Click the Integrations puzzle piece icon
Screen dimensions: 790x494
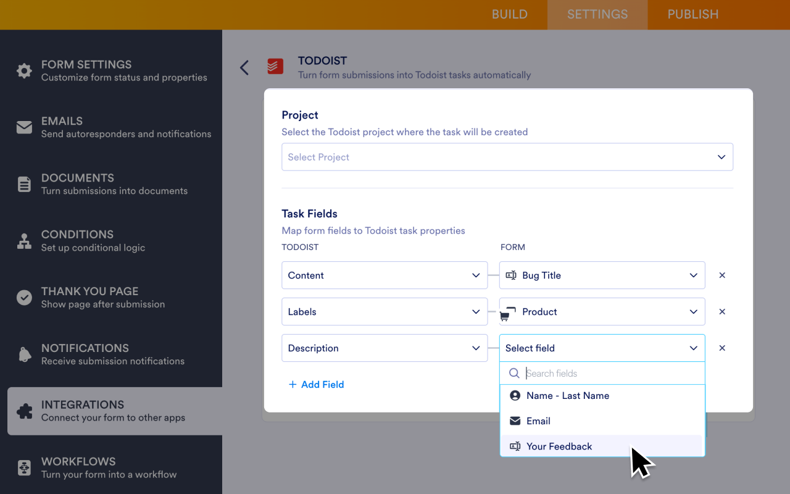23,411
